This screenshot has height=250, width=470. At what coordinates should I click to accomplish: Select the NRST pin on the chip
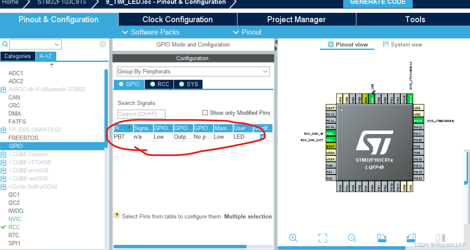(x=331, y=146)
